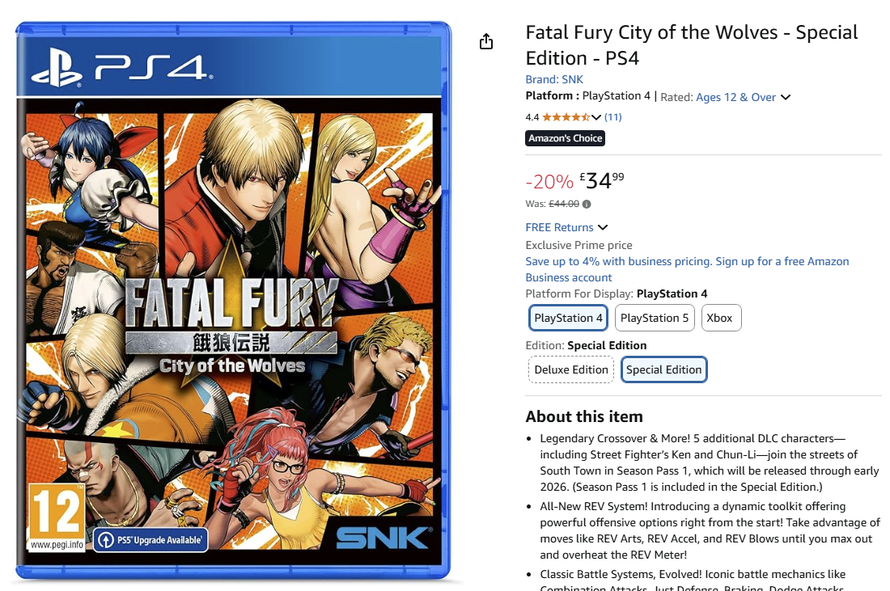
Task: Click the SNK logo on the game cover
Action: 383,538
